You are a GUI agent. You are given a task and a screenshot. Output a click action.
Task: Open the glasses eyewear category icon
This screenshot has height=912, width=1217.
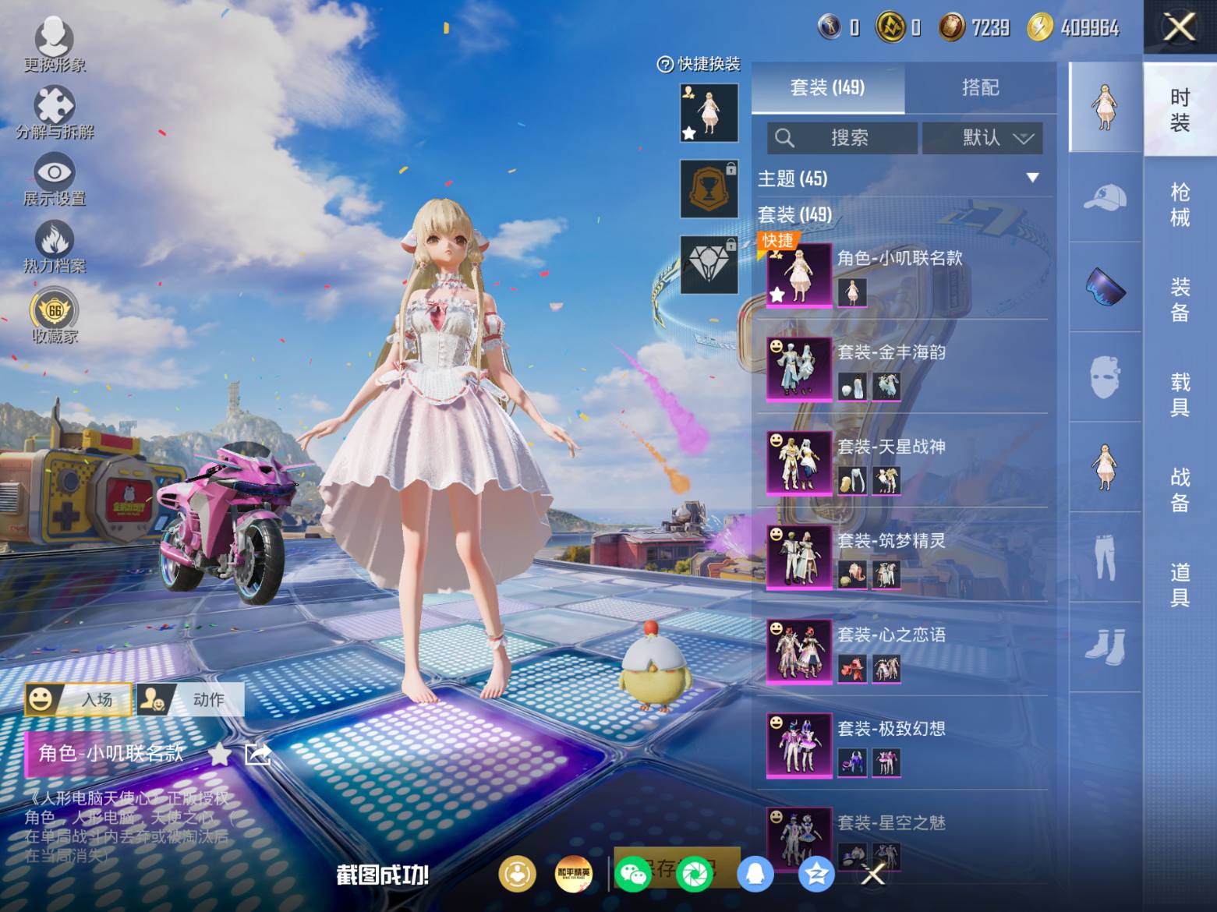click(x=1105, y=287)
